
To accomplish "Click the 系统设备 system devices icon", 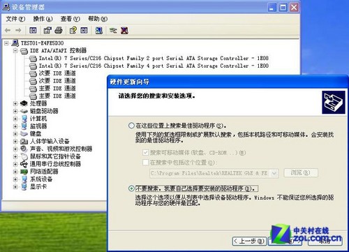I will [x=24, y=179].
